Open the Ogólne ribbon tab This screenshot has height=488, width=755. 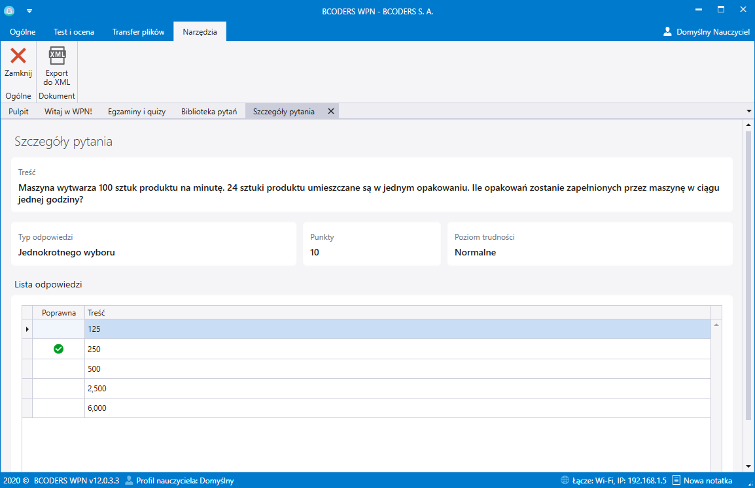point(23,32)
